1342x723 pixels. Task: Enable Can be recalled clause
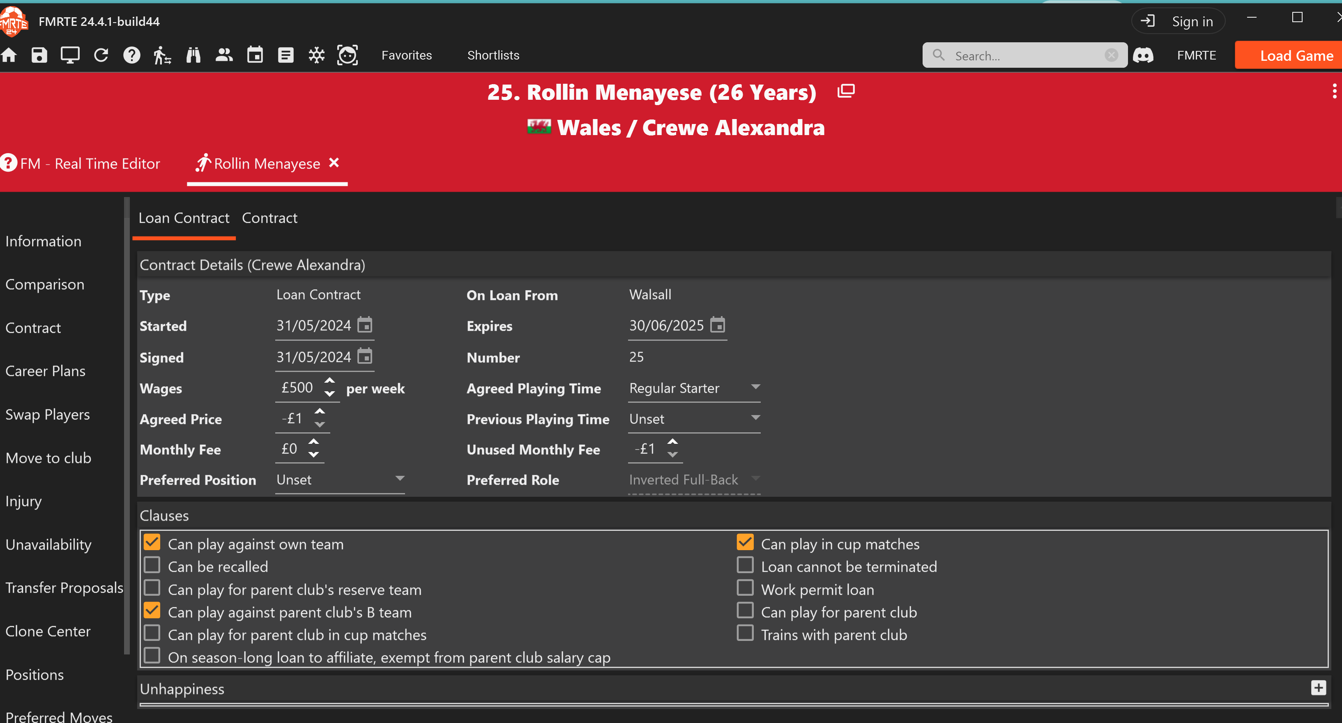152,565
